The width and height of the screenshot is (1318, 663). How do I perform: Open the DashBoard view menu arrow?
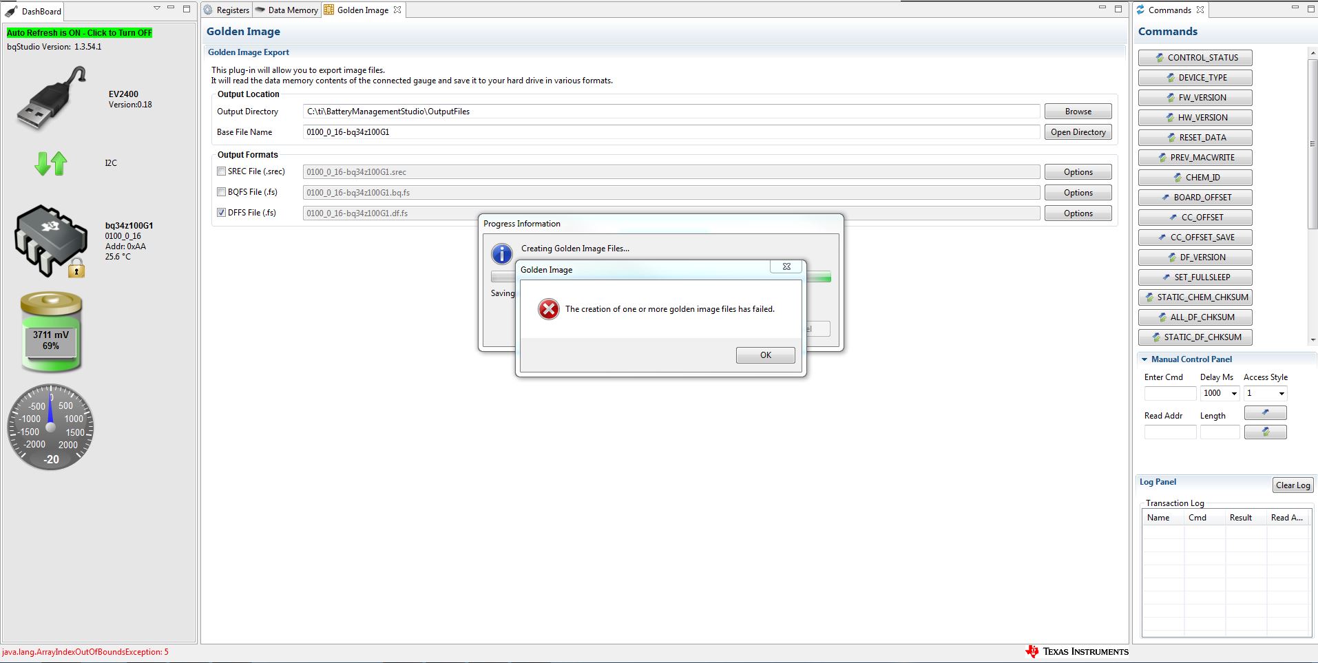point(157,9)
